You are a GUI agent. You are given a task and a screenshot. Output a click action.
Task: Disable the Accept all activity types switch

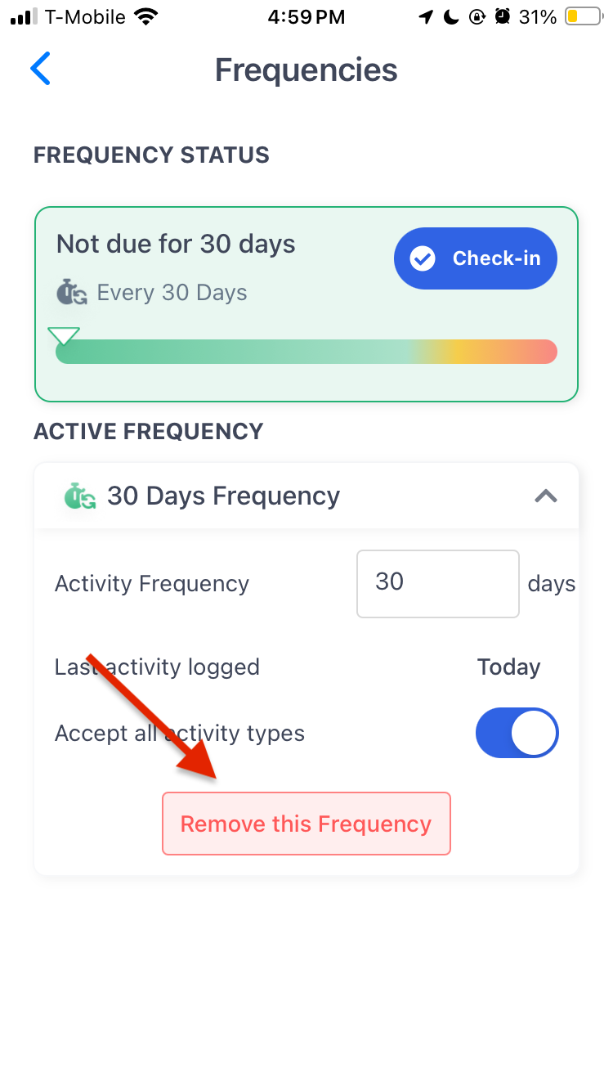click(x=517, y=733)
